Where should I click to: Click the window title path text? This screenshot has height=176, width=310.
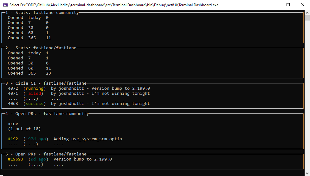(x=114, y=5)
